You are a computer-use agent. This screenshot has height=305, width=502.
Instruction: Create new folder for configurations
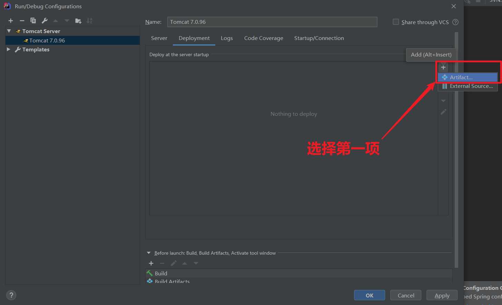(x=78, y=21)
